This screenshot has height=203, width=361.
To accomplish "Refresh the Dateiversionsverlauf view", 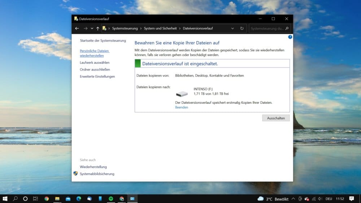I will pyautogui.click(x=242, y=28).
